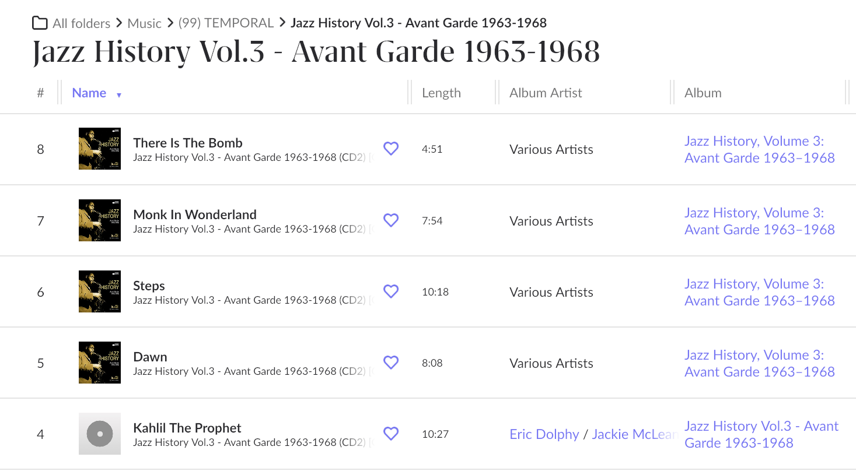856x471 pixels.
Task: Sort by Length column header
Action: click(441, 93)
